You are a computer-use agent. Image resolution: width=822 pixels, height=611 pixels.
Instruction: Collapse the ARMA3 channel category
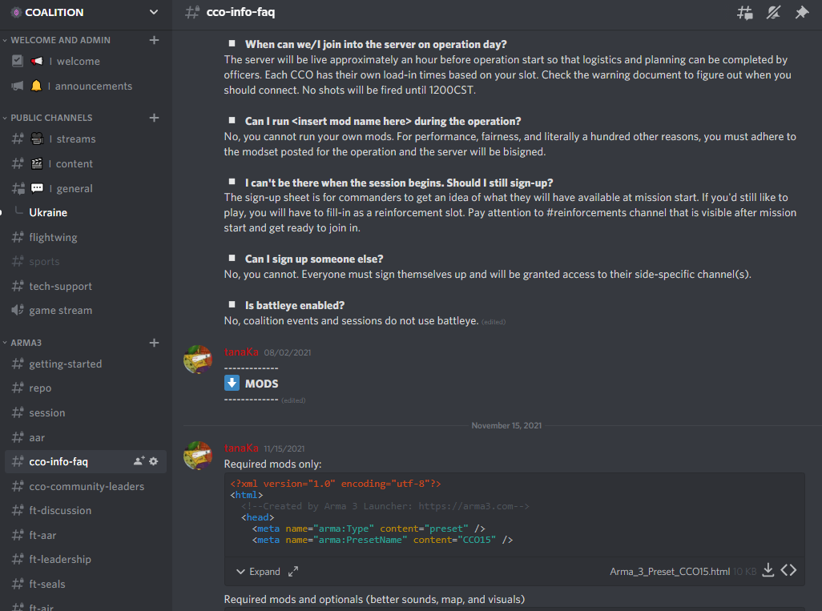[x=26, y=343]
